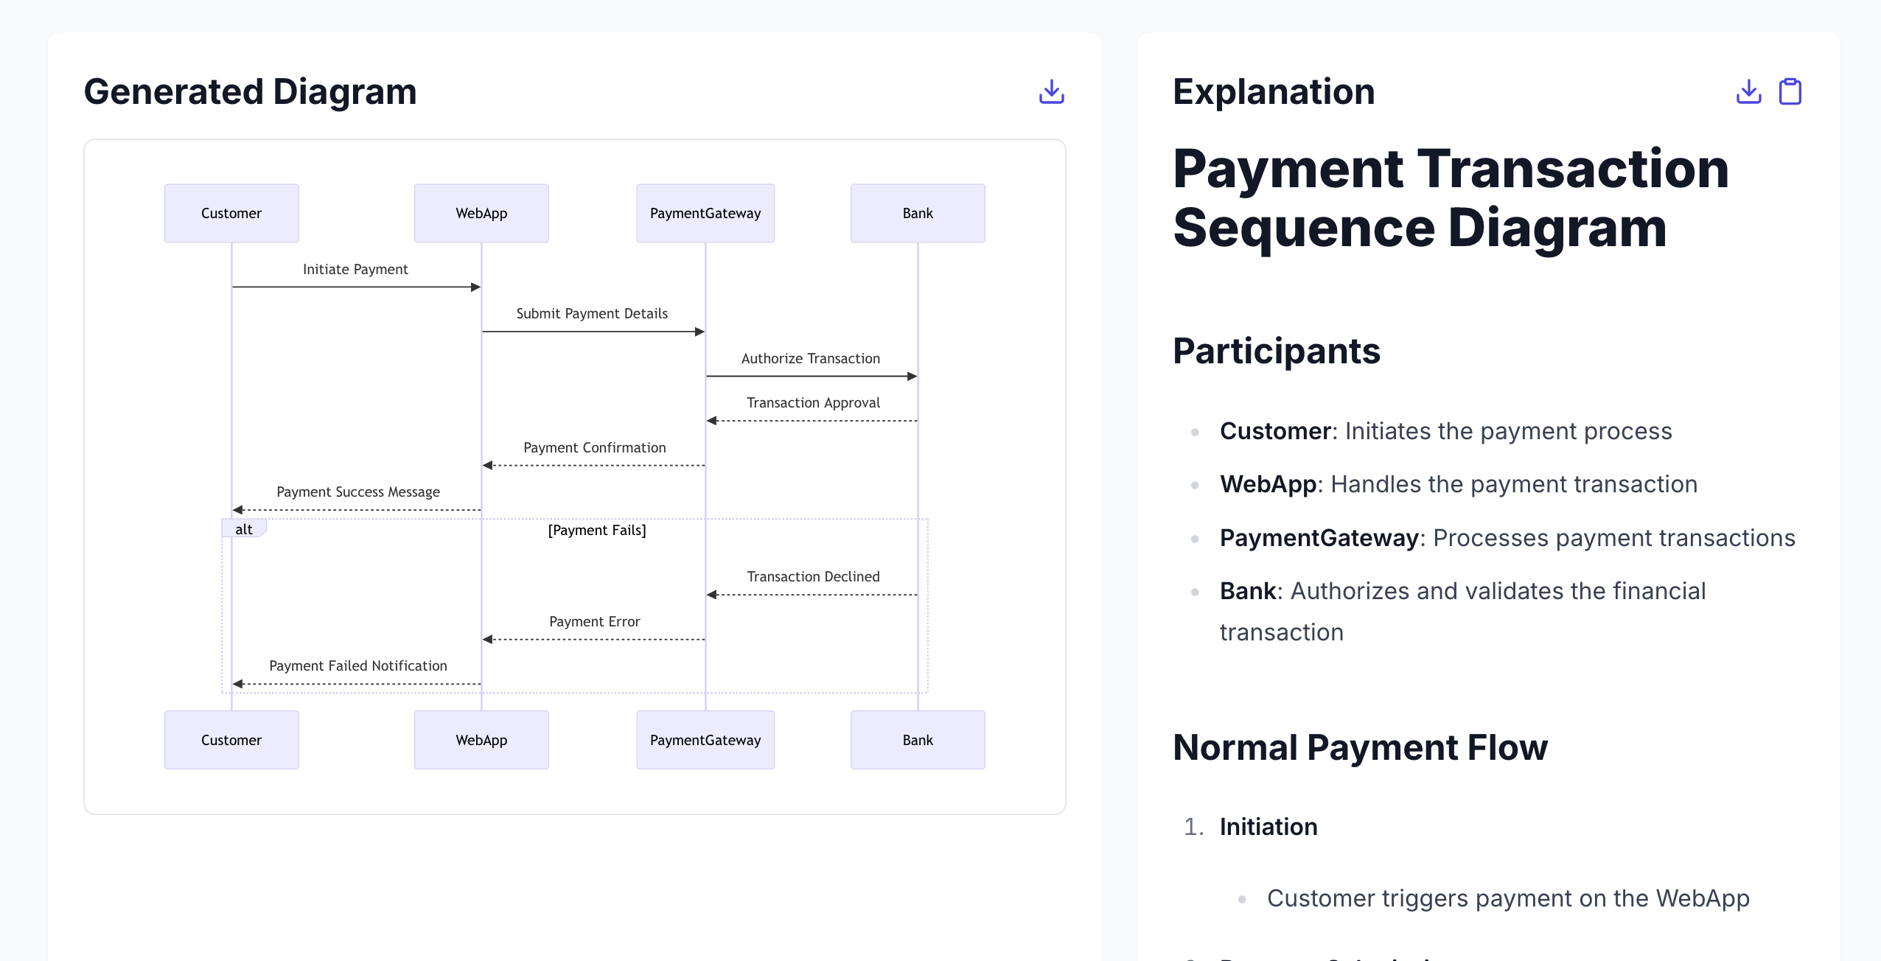Viewport: 1881px width, 961px height.
Task: Click the alt fragment label
Action: 243,529
